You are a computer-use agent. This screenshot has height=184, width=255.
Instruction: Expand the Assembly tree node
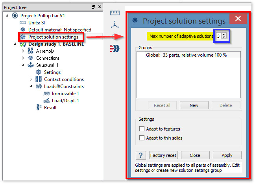click(23, 51)
